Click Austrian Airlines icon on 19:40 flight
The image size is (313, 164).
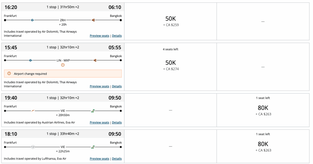tap(32, 111)
